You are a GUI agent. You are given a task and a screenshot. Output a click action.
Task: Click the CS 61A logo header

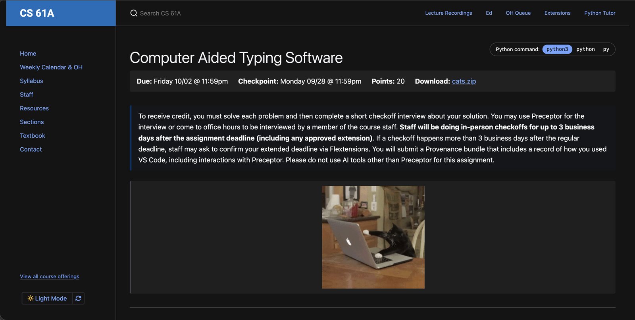coord(61,13)
